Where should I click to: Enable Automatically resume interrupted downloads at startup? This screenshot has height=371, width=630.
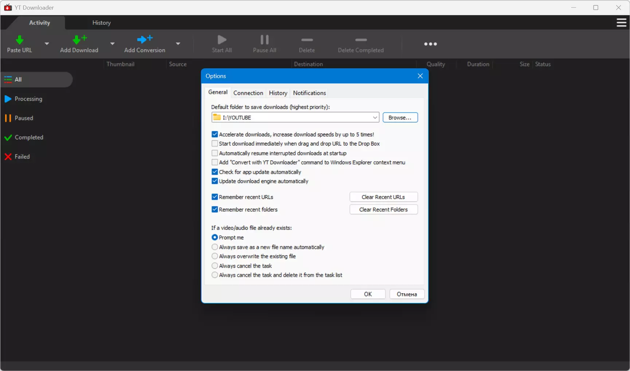215,153
